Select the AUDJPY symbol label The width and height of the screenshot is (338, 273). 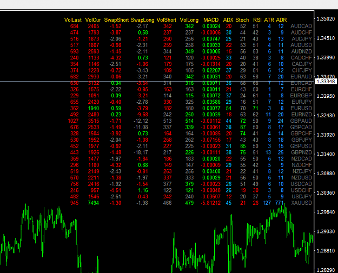pyautogui.click(x=302, y=39)
